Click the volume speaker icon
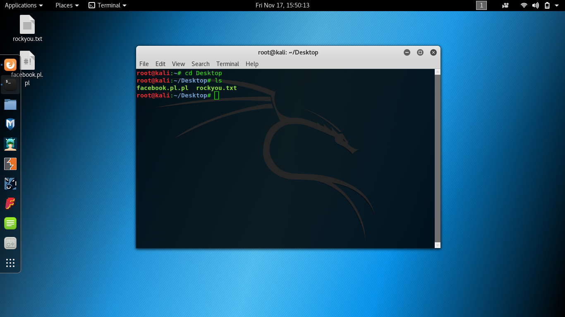565x317 pixels. click(x=536, y=5)
